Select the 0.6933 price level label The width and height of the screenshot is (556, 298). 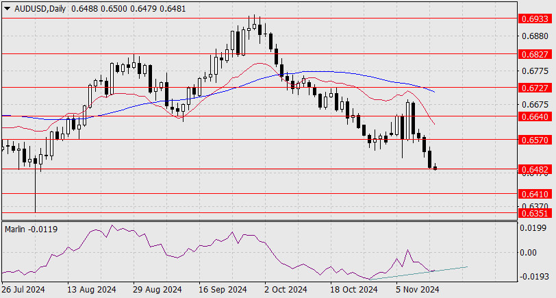[x=535, y=18]
